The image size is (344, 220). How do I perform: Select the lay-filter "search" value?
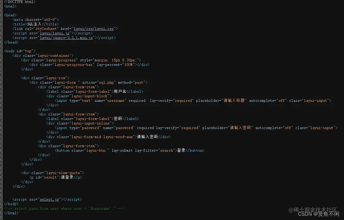click(167, 150)
